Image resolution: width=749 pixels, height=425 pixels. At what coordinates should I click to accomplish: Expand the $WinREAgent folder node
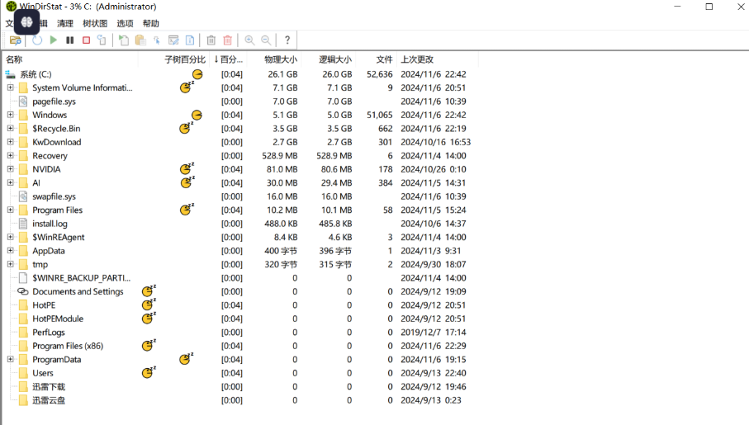click(x=11, y=237)
